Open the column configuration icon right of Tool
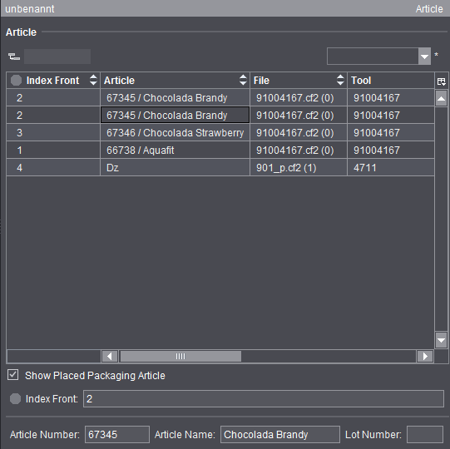The height and width of the screenshot is (449, 450). point(442,81)
